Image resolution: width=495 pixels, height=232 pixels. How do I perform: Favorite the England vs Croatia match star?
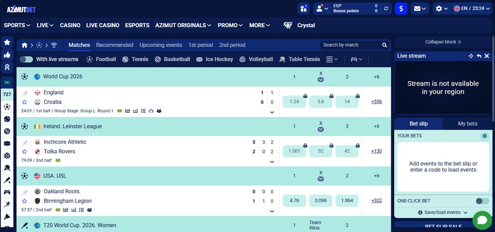pyautogui.click(x=25, y=102)
